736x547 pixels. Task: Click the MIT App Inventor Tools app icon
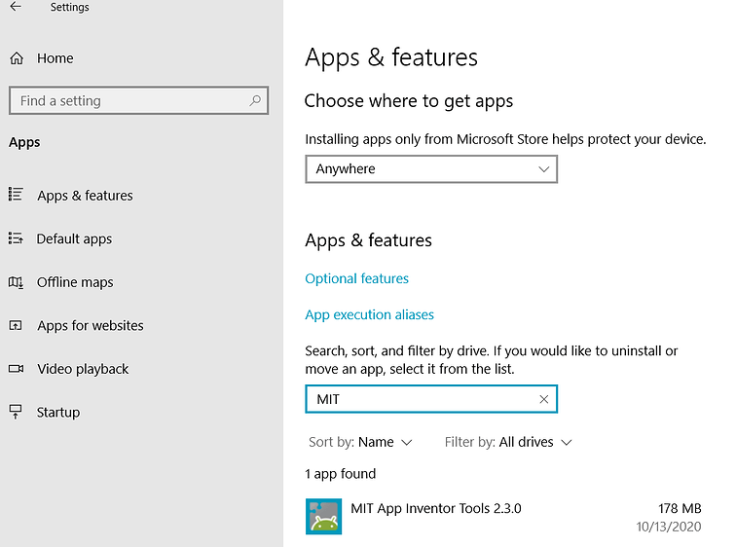pos(323,517)
